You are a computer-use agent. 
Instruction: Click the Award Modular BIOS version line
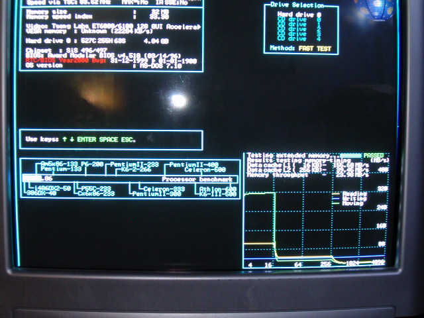103,56
